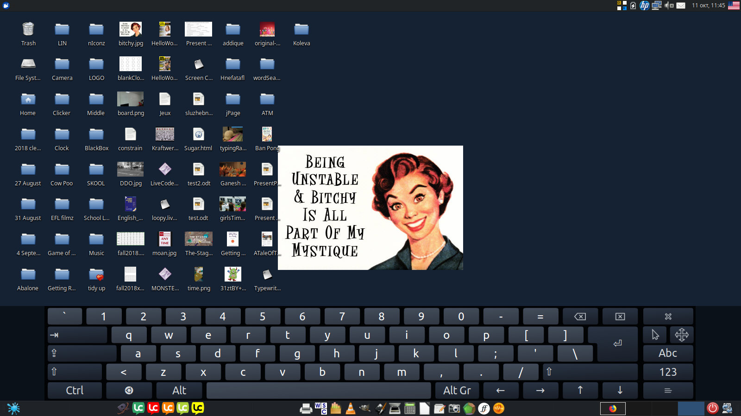The height and width of the screenshot is (416, 741).
Task: Open the main menu in the bottom-left corner
Action: pos(13,408)
